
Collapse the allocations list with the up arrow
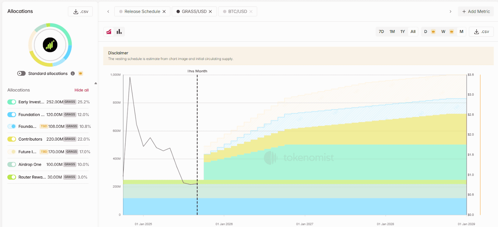point(96,83)
